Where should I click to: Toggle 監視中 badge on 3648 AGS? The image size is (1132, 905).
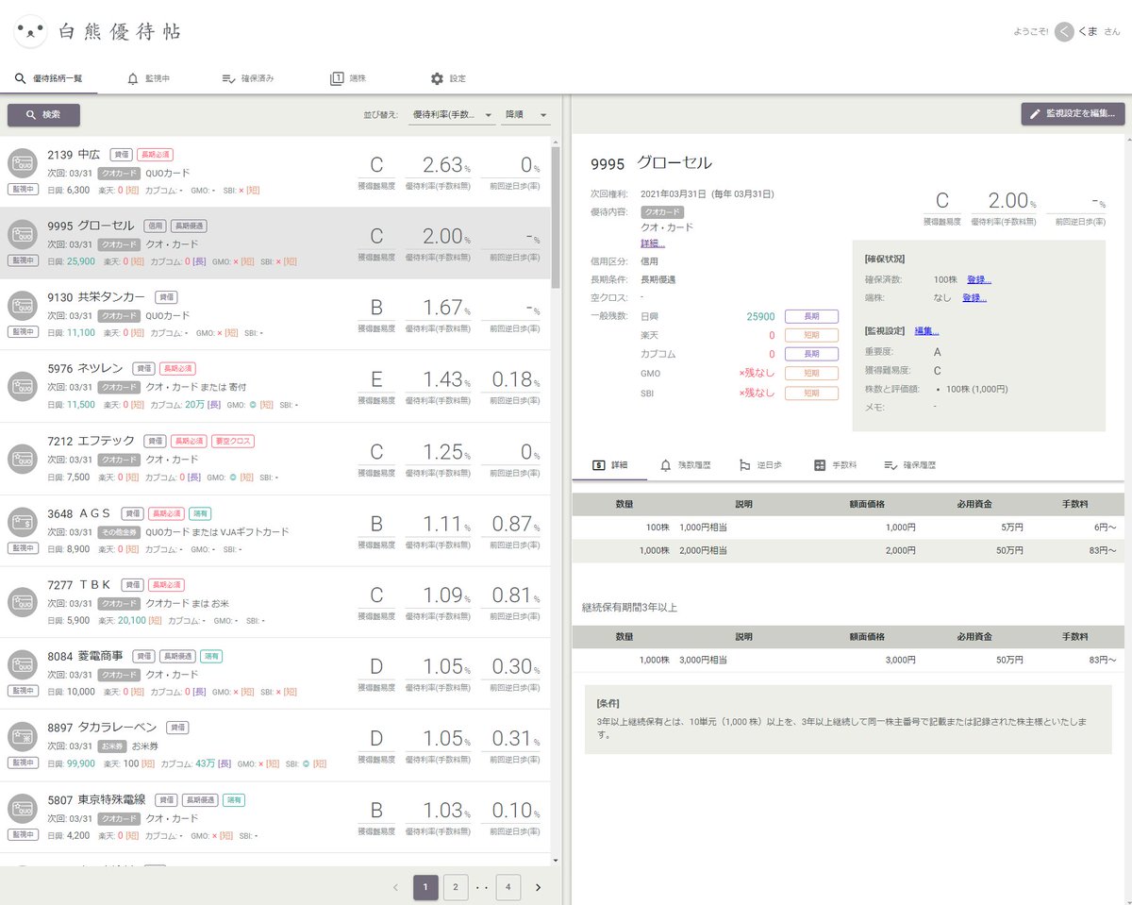(x=23, y=548)
